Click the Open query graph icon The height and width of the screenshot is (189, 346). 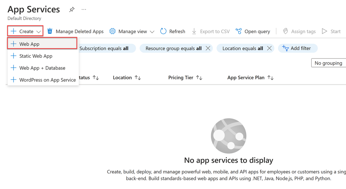(239, 31)
